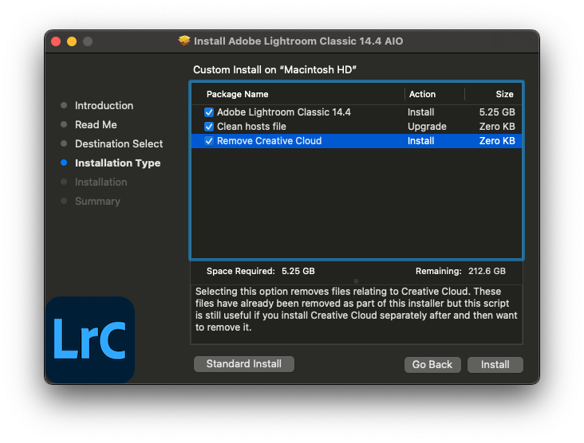This screenshot has height=443, width=584.
Task: Click the Package Name column header
Action: [x=237, y=94]
